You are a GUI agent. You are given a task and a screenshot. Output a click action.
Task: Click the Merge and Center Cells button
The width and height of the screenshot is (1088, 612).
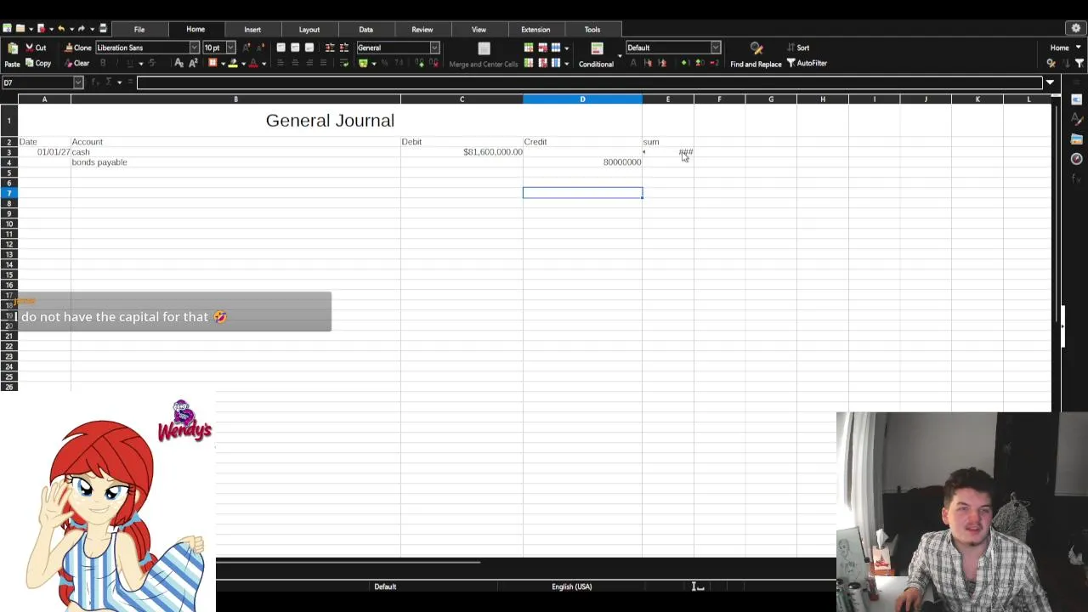pos(484,55)
